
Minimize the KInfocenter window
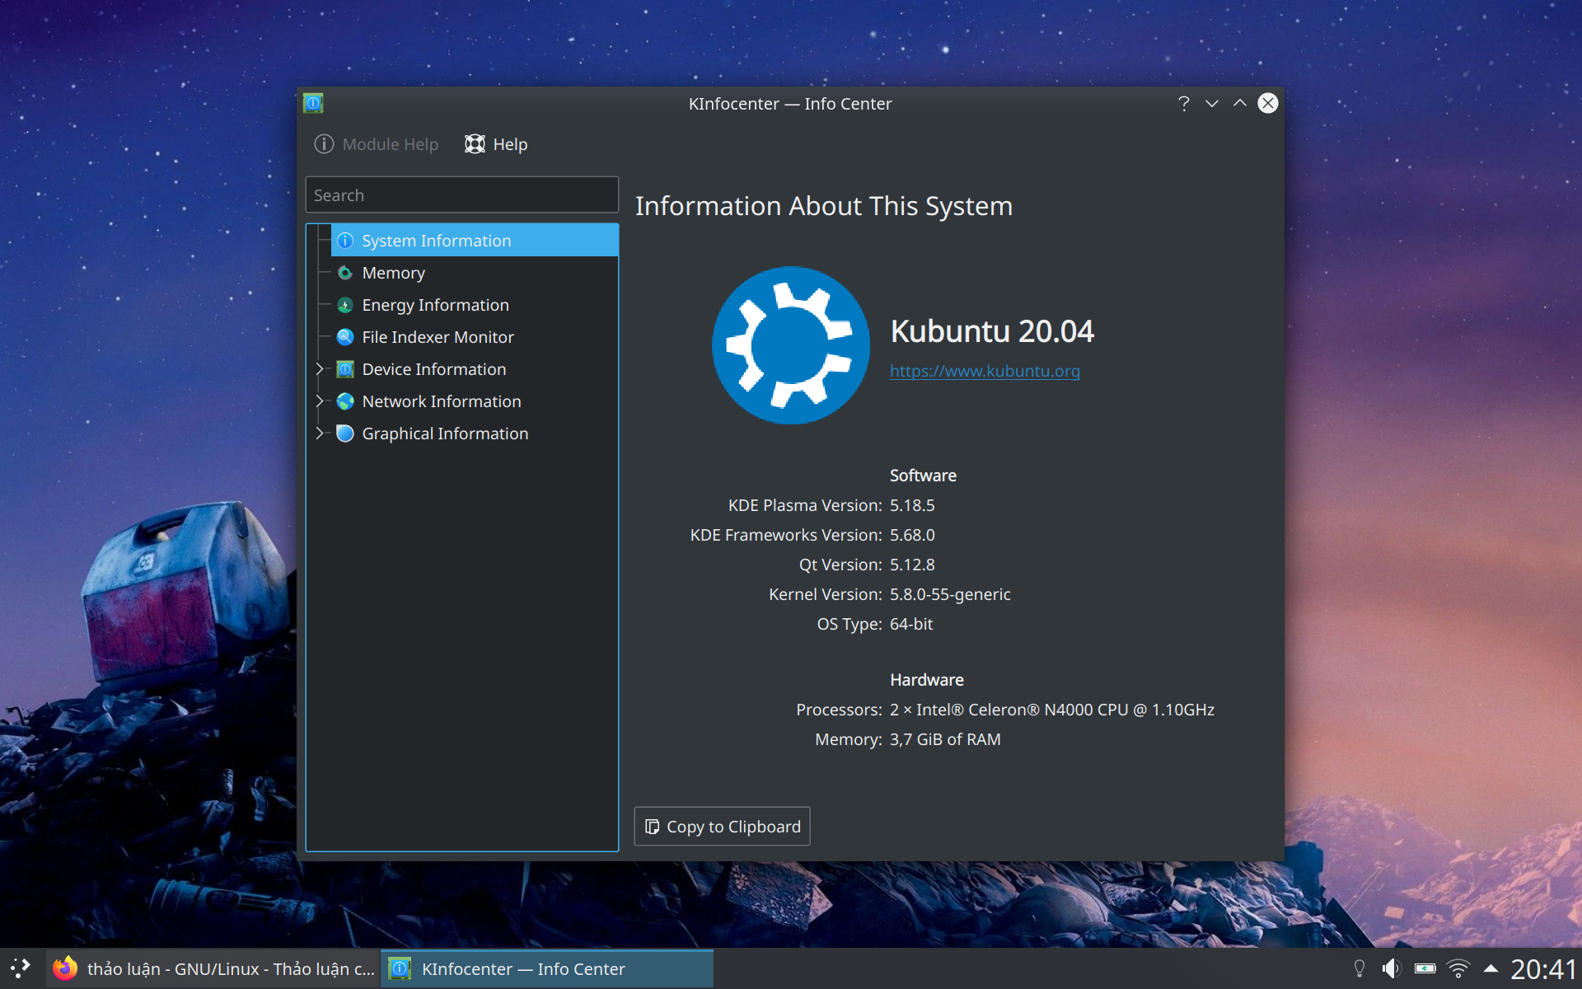pos(1212,103)
